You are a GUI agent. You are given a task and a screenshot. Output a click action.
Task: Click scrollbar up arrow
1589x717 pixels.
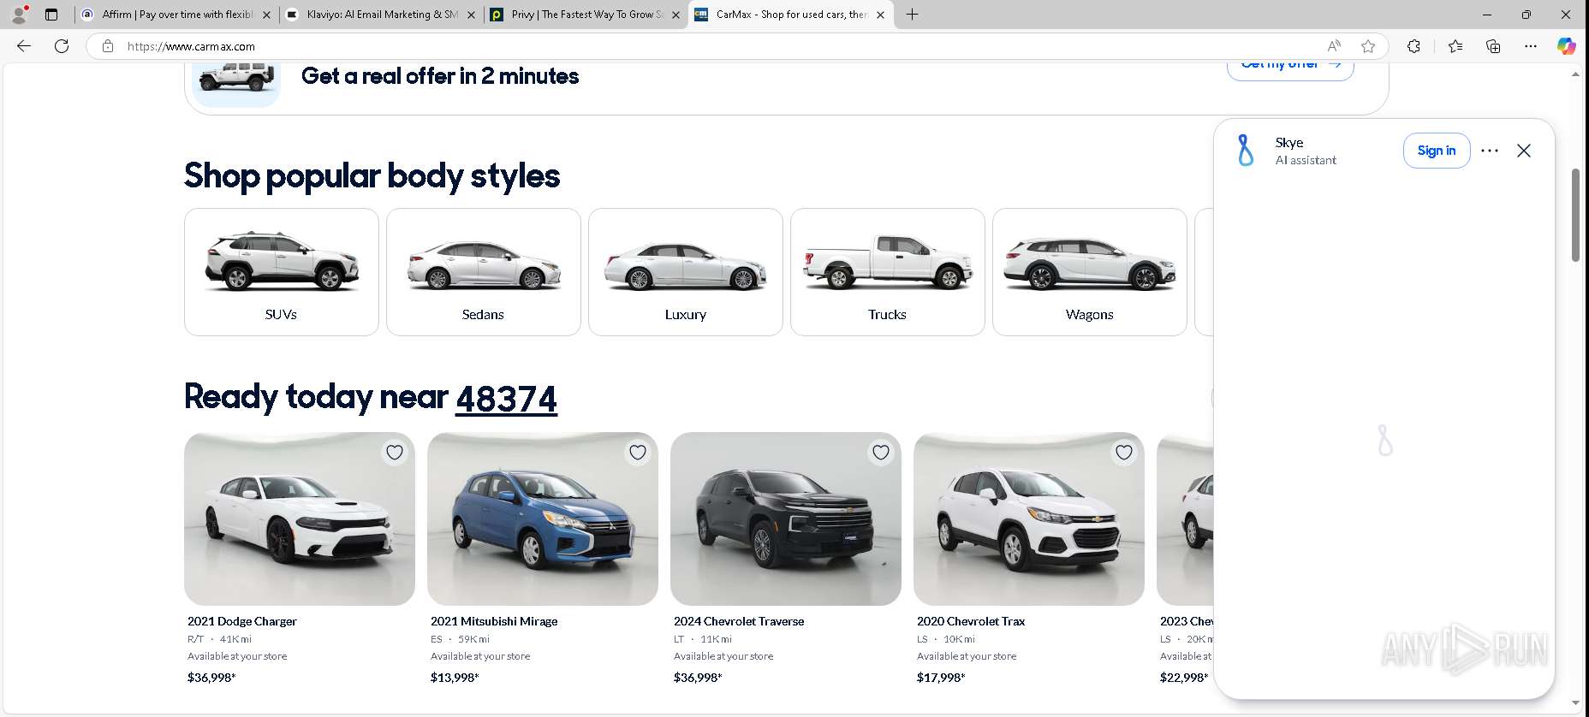tap(1575, 74)
